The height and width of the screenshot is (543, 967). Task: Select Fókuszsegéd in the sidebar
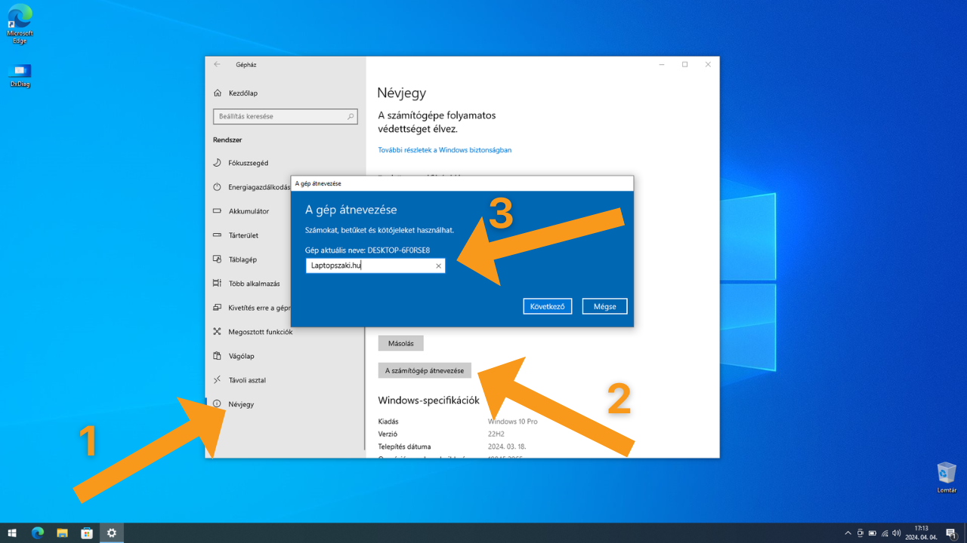[x=248, y=163]
